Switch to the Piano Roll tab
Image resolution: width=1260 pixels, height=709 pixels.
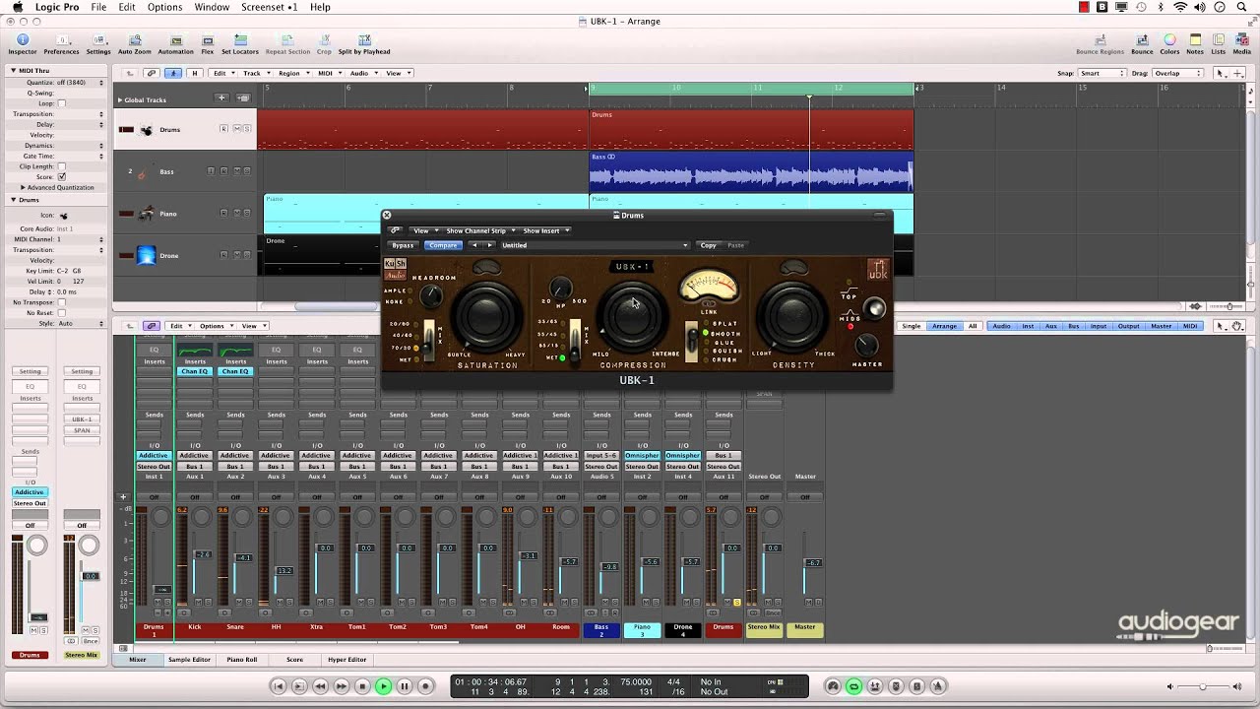click(241, 660)
